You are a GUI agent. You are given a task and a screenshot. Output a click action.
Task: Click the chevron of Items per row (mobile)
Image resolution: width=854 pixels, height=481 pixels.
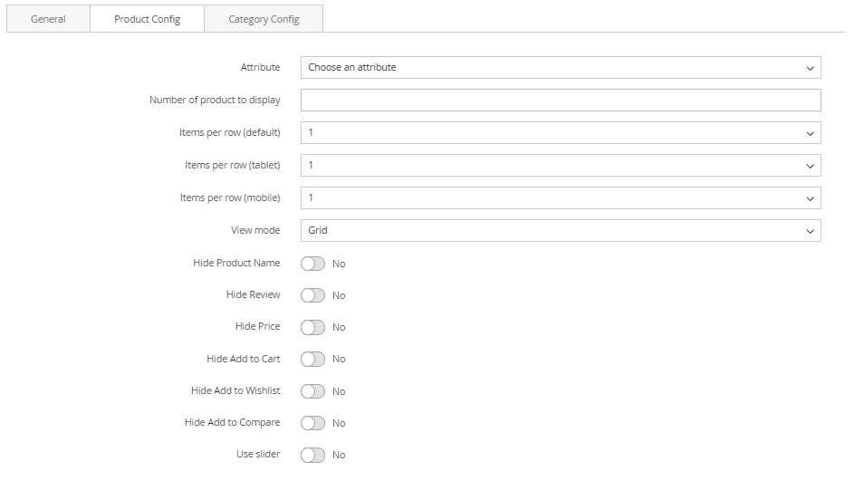(x=810, y=198)
